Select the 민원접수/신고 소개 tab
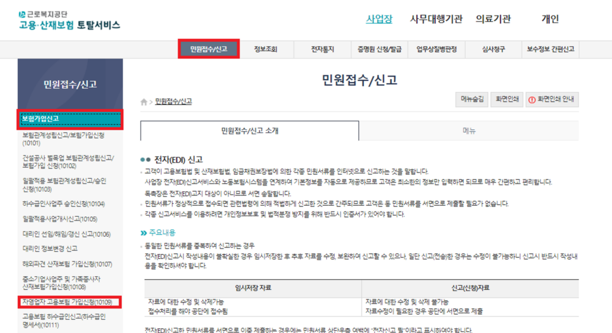This screenshot has height=333, width=612. click(x=250, y=130)
